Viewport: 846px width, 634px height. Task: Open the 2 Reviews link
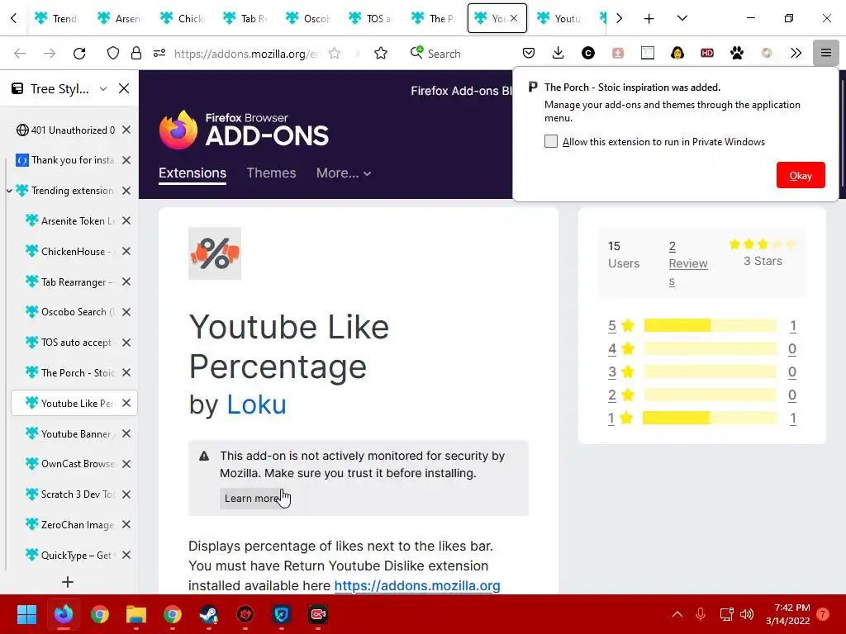[x=688, y=263]
